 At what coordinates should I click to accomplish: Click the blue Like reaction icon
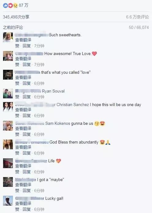6,6
